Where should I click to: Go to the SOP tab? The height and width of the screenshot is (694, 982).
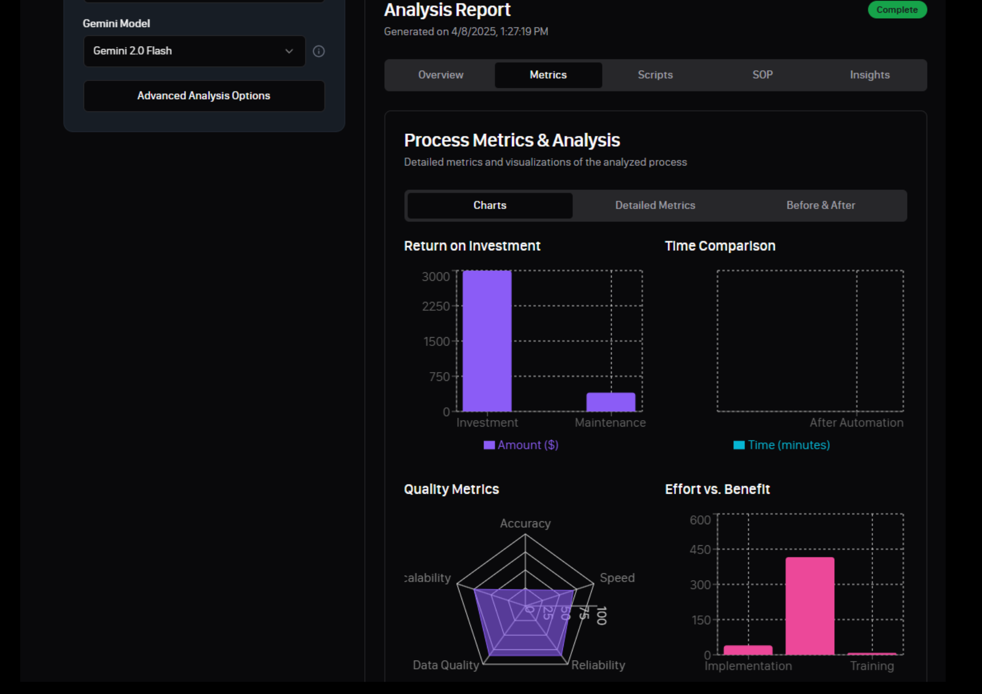pyautogui.click(x=762, y=75)
